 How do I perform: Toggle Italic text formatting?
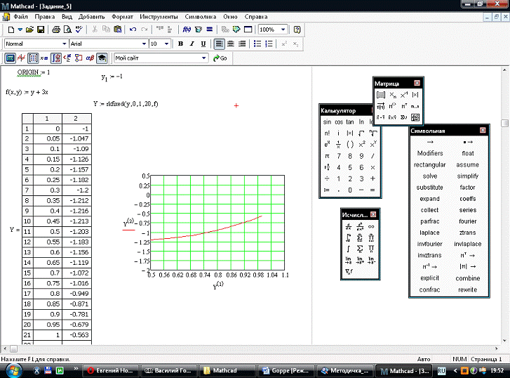pyautogui.click(x=192, y=44)
